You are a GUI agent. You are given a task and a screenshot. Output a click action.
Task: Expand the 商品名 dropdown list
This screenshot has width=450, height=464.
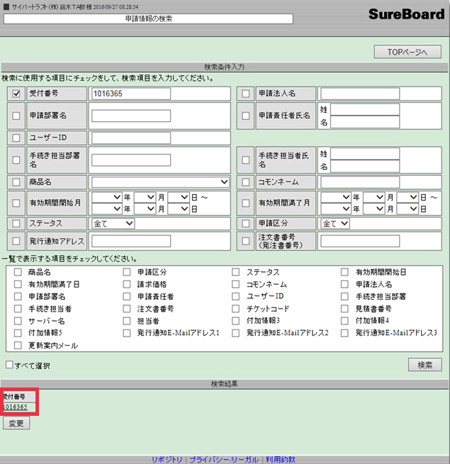[x=160, y=182]
